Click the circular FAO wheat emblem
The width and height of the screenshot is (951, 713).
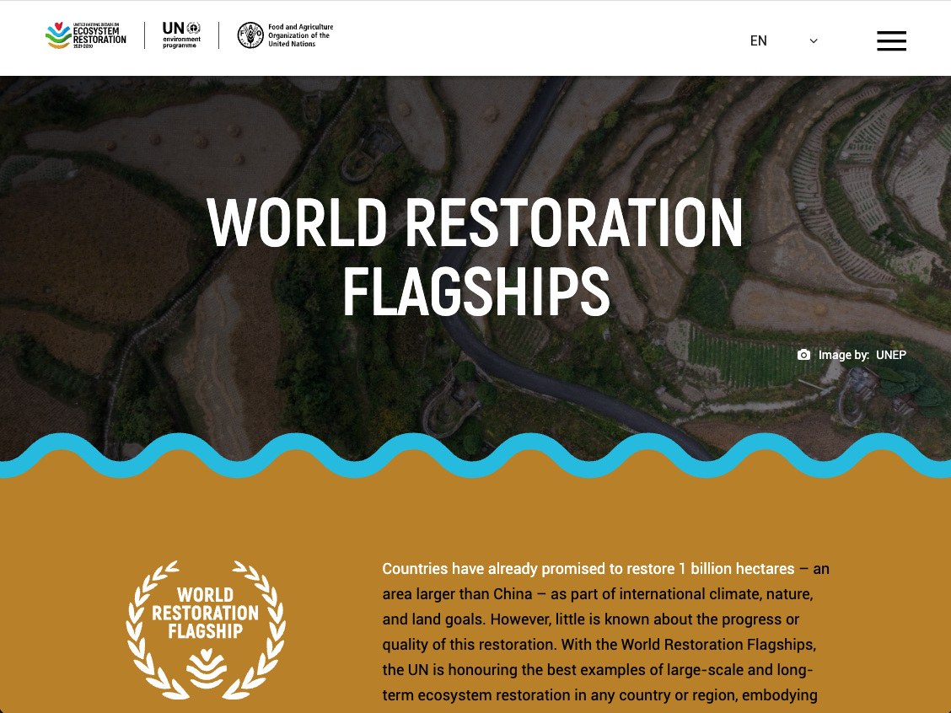251,35
